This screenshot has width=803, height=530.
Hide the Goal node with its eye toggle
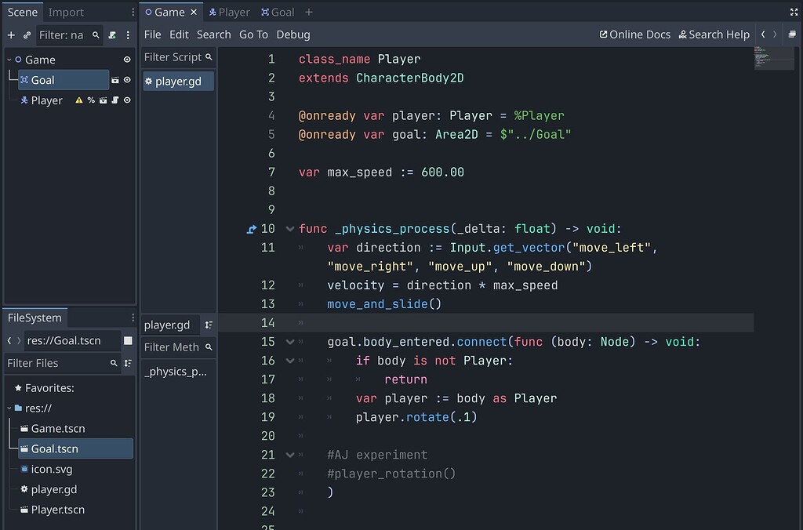128,79
